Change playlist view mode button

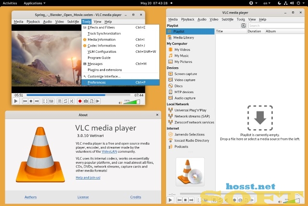pos(244,25)
